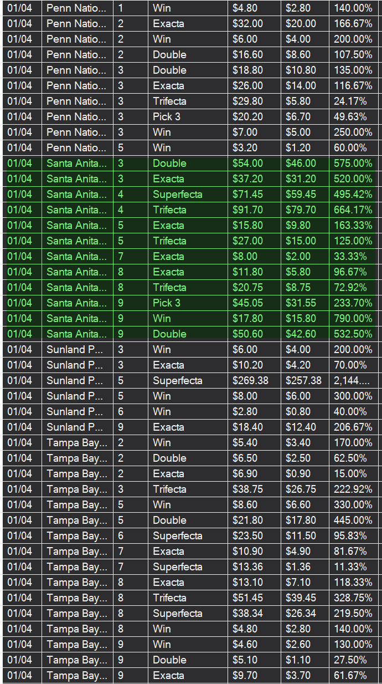The image size is (382, 684).
Task: Click the 790.00% return cell
Action: (354, 319)
